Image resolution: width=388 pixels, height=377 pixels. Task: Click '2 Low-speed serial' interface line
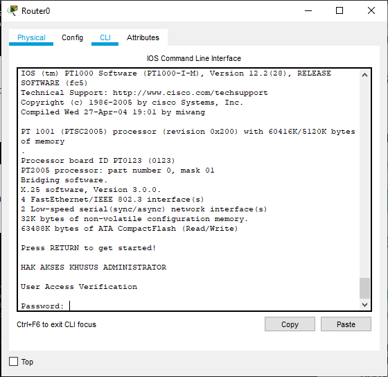144,209
